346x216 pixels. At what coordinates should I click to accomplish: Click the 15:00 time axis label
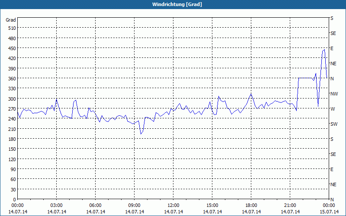tap(212, 206)
